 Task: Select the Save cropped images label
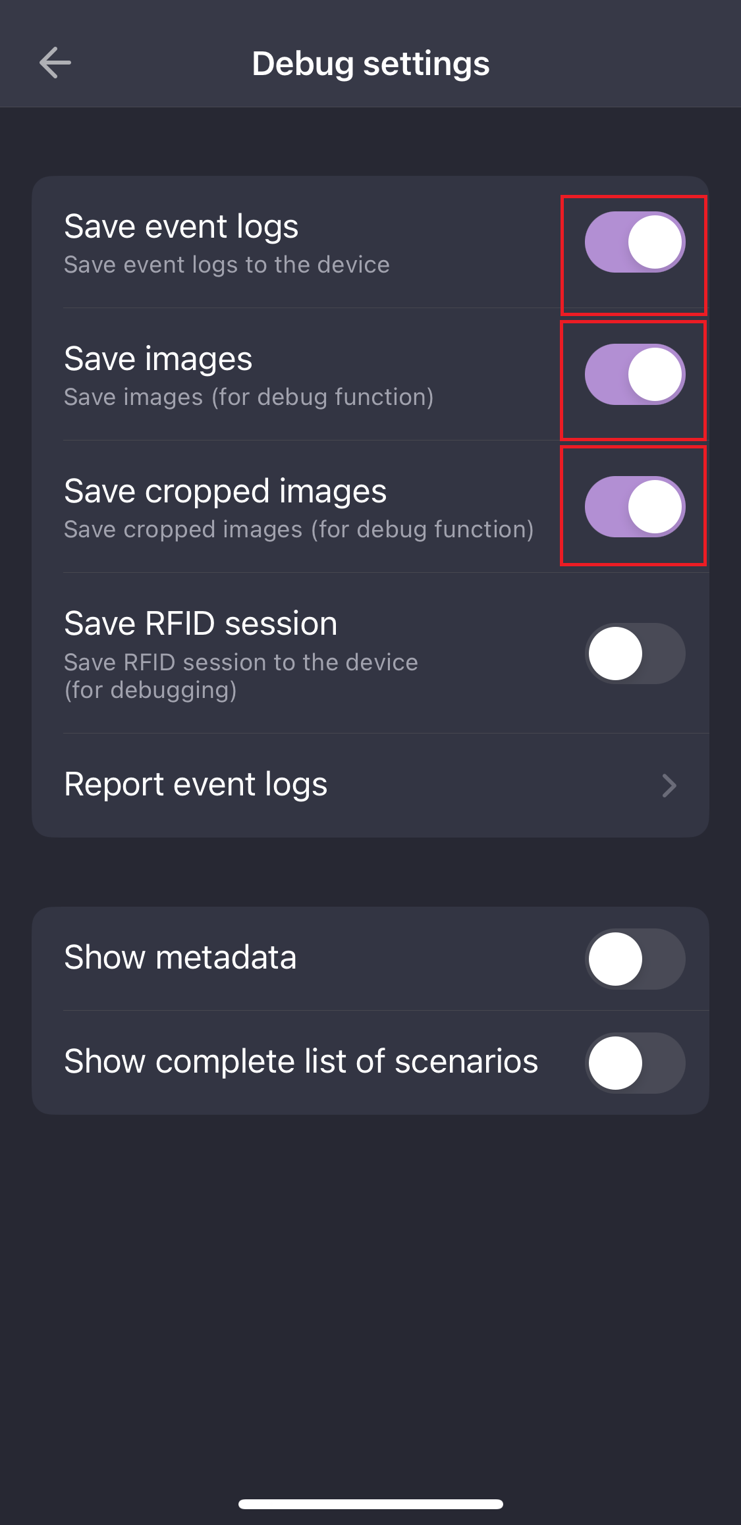[225, 491]
